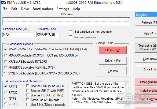
Task: Click the File Info button
Action: (113, 71)
